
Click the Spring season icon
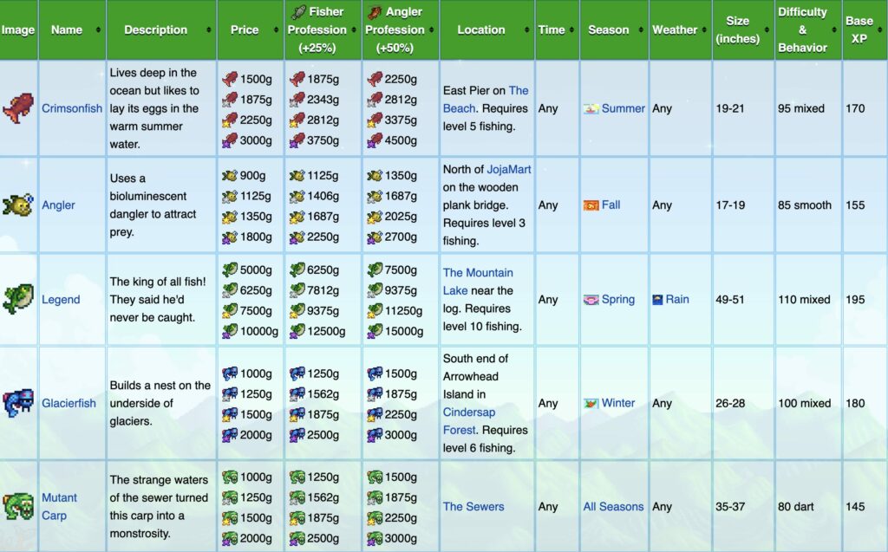[591, 300]
